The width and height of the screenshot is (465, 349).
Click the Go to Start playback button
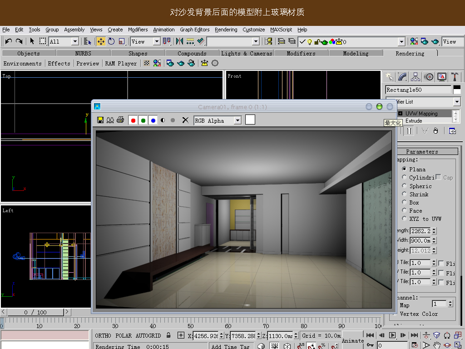click(370, 335)
